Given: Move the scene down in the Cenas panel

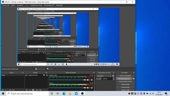Looking at the screenshot, I should coord(13,90).
